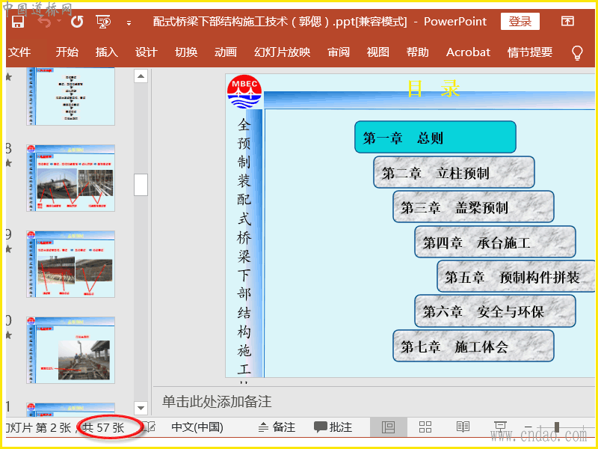Start slideshow from beginning icon in quick access
598x449 pixels.
[103, 22]
